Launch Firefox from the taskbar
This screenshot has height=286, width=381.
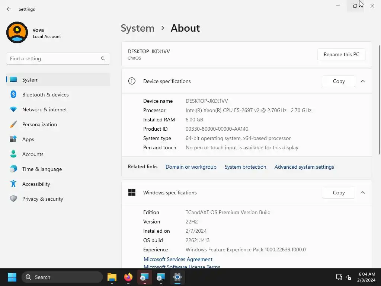pyautogui.click(x=128, y=277)
